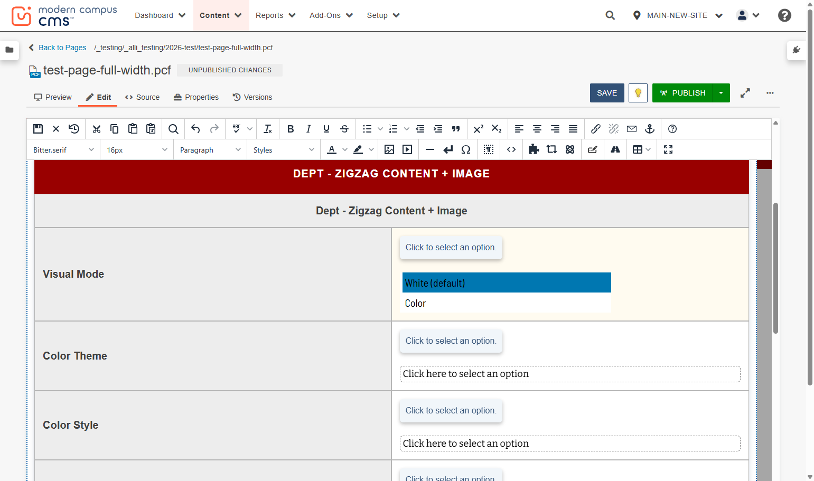Toggle center text alignment
Viewport: 814px width, 481px height.
pos(537,129)
